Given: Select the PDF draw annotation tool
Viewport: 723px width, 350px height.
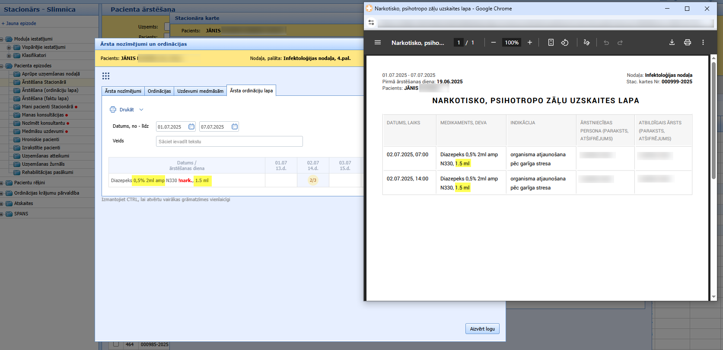Looking at the screenshot, I should tap(586, 42).
